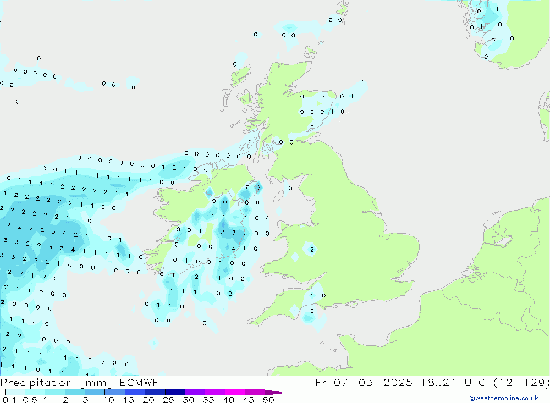Click legend scale label '45'
The image size is (550, 403).
249,400
